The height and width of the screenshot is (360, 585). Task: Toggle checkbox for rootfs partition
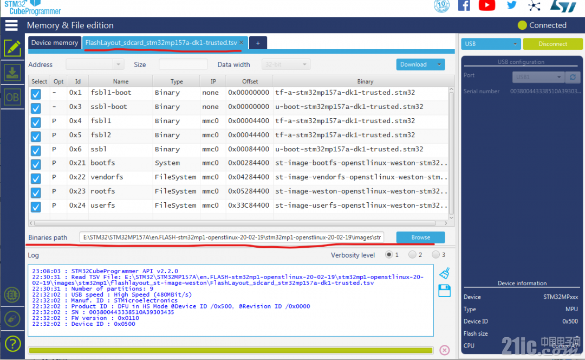point(36,192)
